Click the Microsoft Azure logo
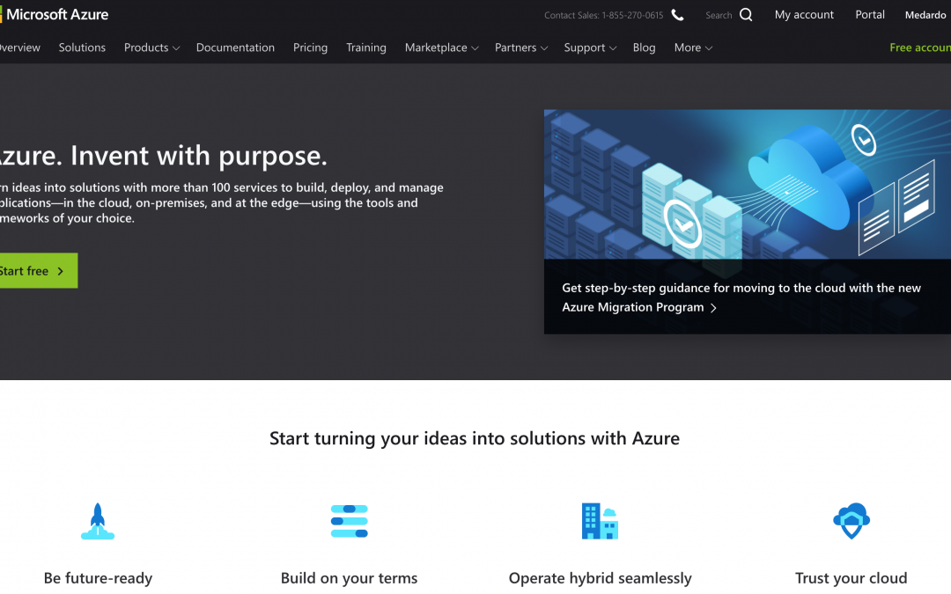The width and height of the screenshot is (951, 594). (x=54, y=15)
